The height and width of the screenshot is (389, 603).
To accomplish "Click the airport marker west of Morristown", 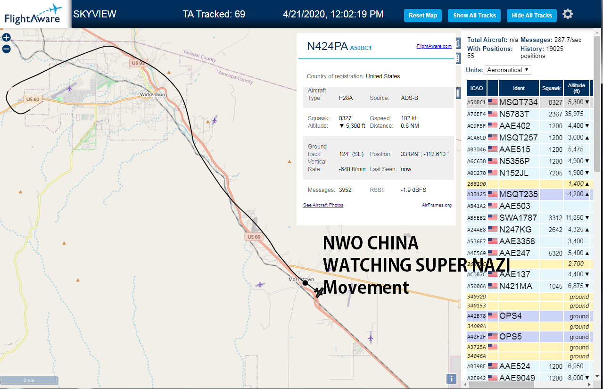I will click(260, 284).
